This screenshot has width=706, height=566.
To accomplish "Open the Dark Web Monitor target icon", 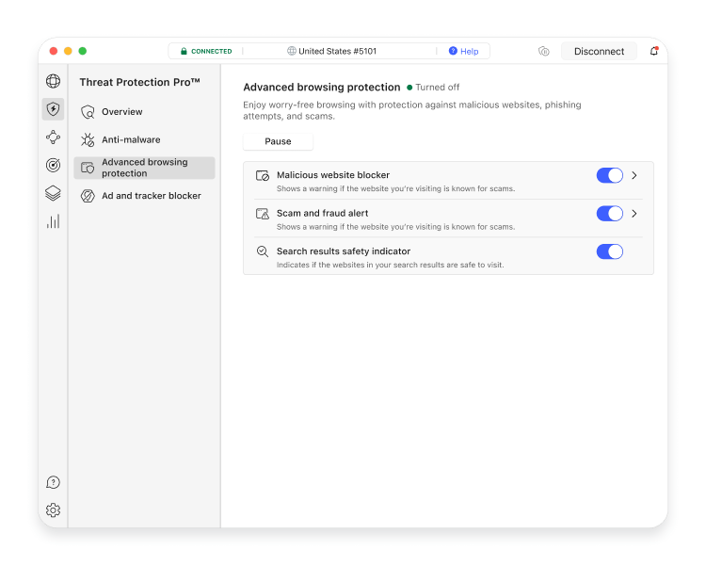I will 53,165.
